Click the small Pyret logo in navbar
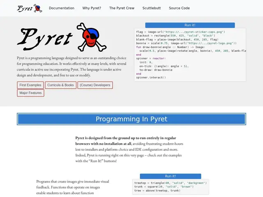Viewport: 263px width, 197px height. (x=30, y=8)
